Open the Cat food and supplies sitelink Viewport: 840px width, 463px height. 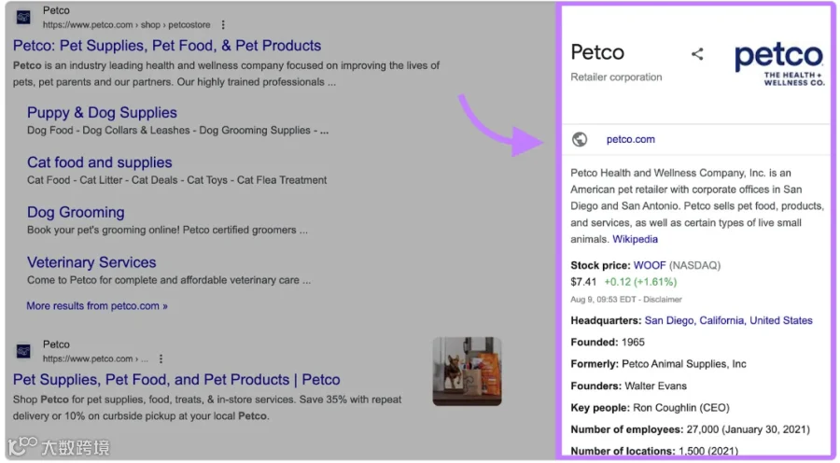pos(100,162)
